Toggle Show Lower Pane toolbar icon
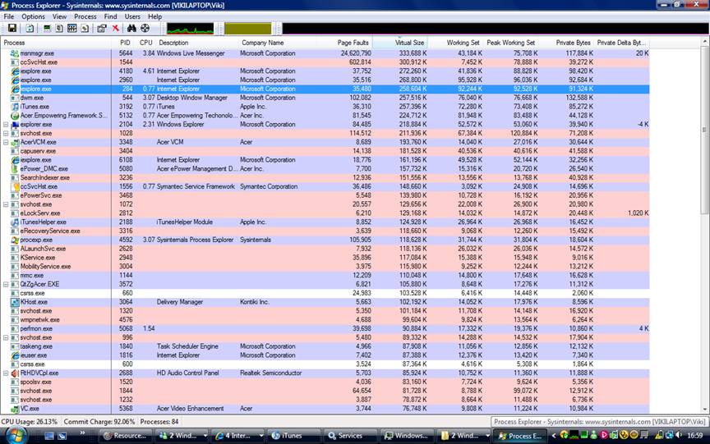 click(72, 29)
